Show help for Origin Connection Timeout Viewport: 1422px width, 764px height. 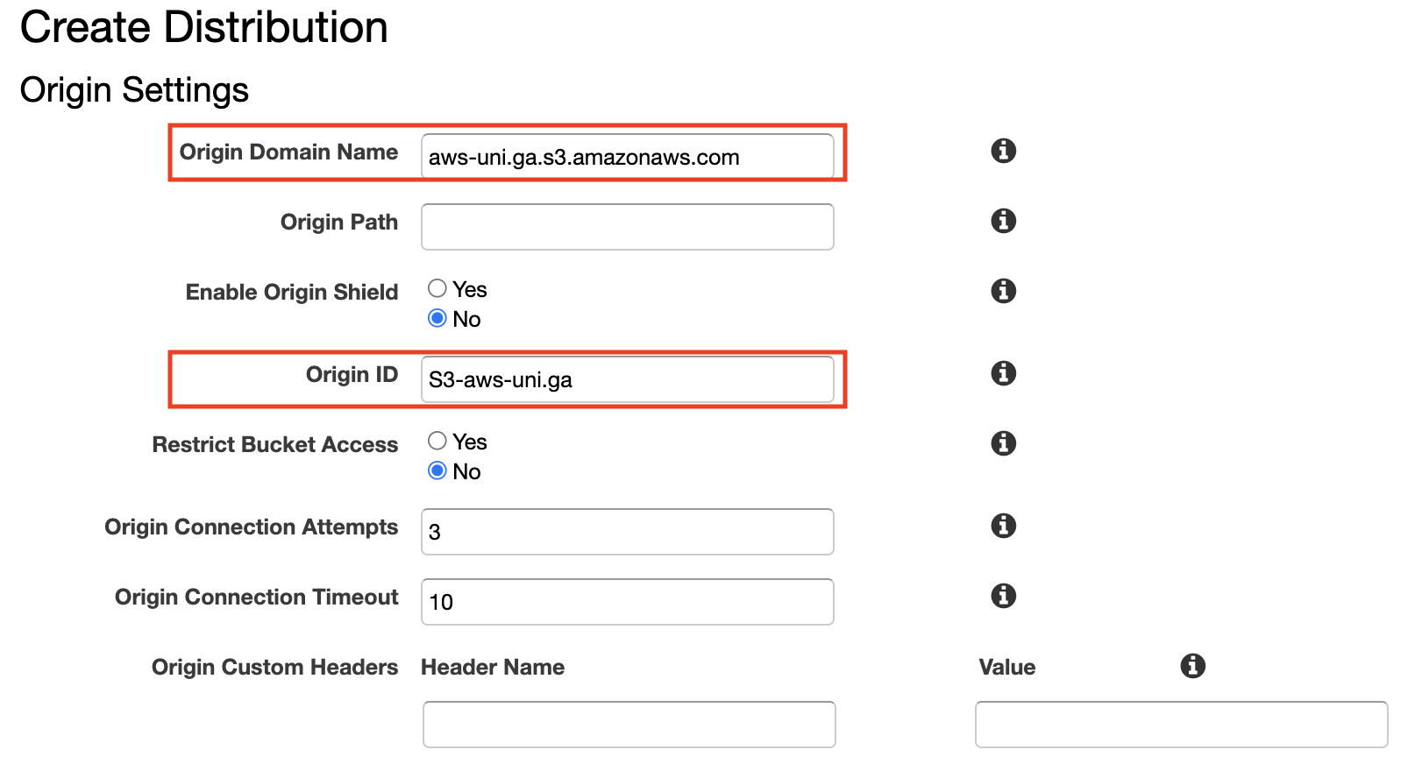(x=1003, y=596)
